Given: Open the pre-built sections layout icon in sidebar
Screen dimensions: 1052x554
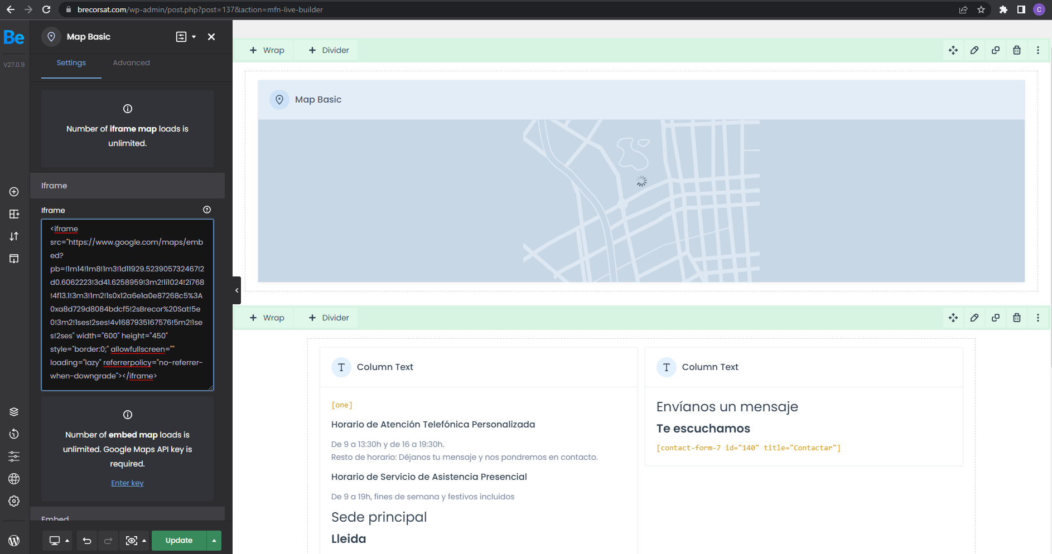Looking at the screenshot, I should 14,214.
